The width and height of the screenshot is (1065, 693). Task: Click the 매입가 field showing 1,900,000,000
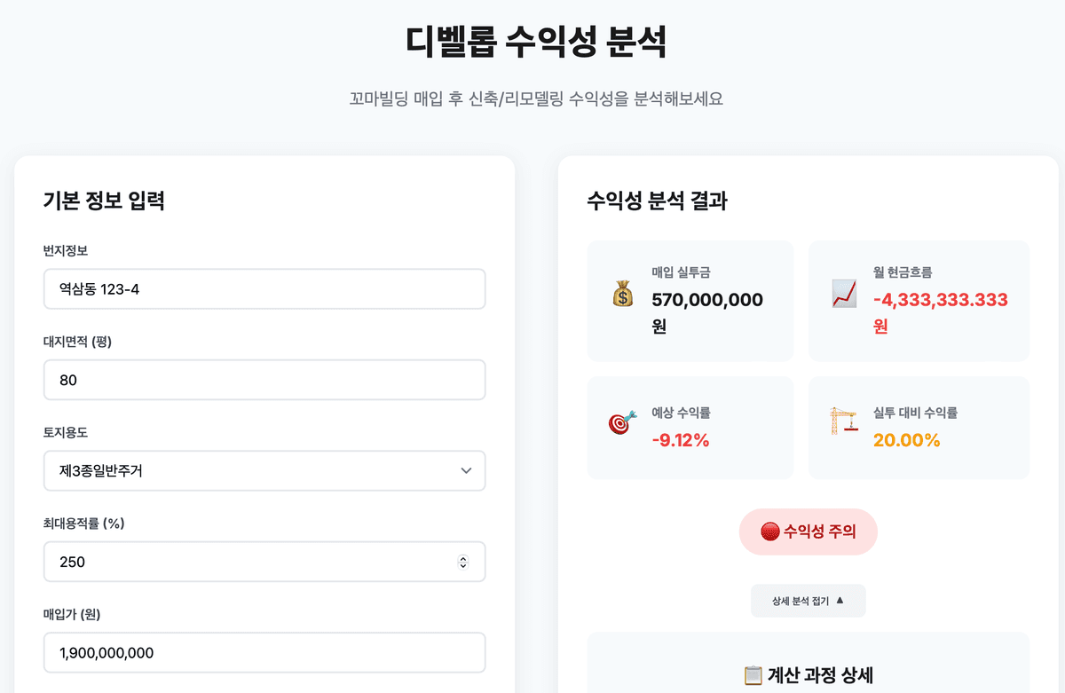[264, 652]
